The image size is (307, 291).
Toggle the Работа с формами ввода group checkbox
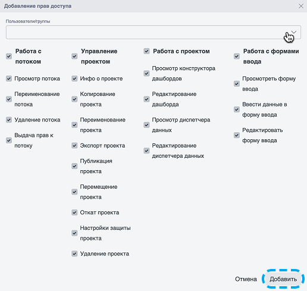pyautogui.click(x=237, y=57)
